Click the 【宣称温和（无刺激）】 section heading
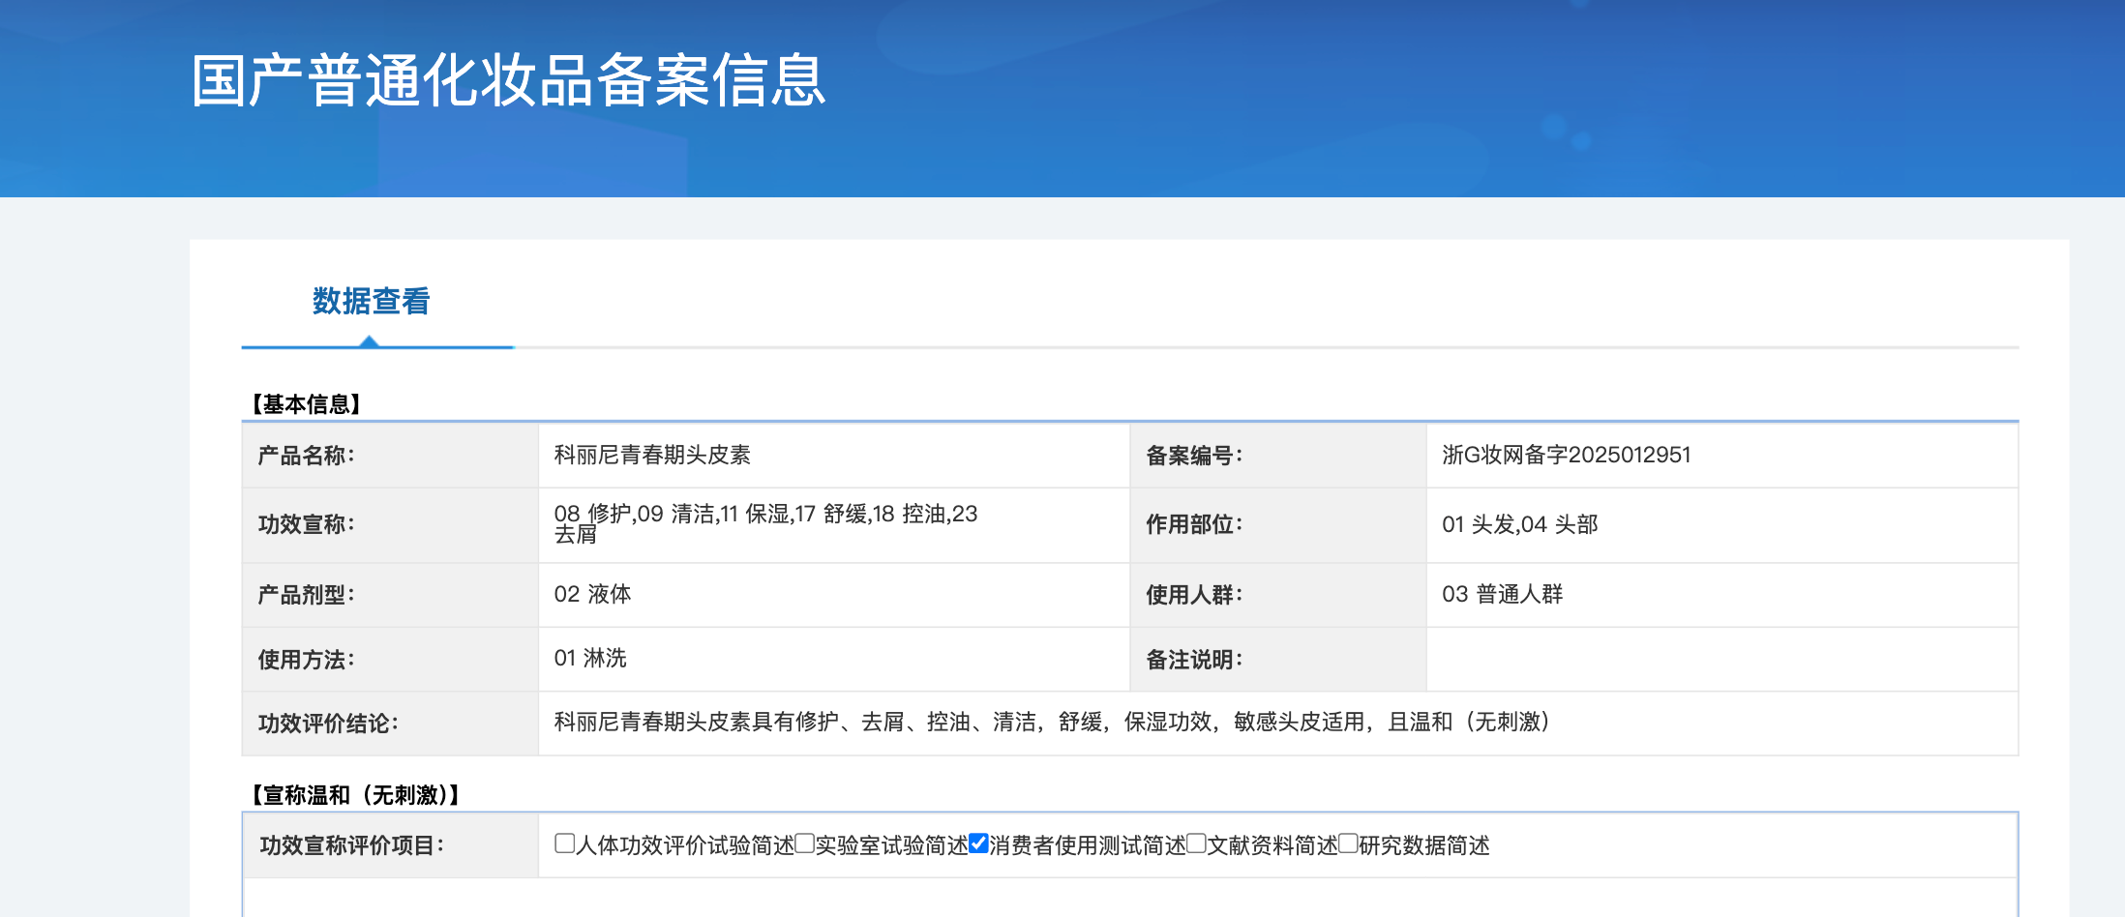The width and height of the screenshot is (2125, 917). coord(355,795)
